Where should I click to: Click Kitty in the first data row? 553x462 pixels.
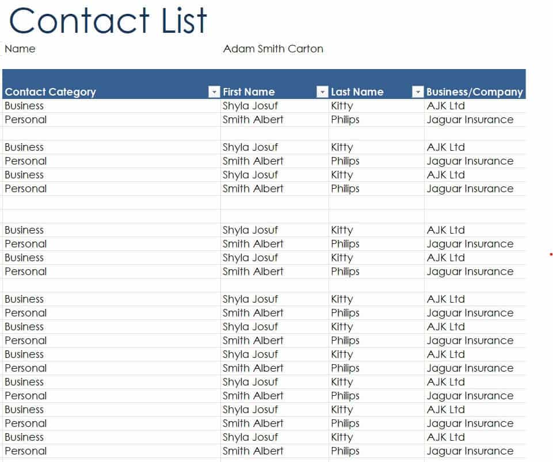point(342,106)
